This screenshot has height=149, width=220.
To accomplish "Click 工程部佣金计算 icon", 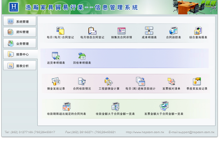I will click(x=109, y=82).
